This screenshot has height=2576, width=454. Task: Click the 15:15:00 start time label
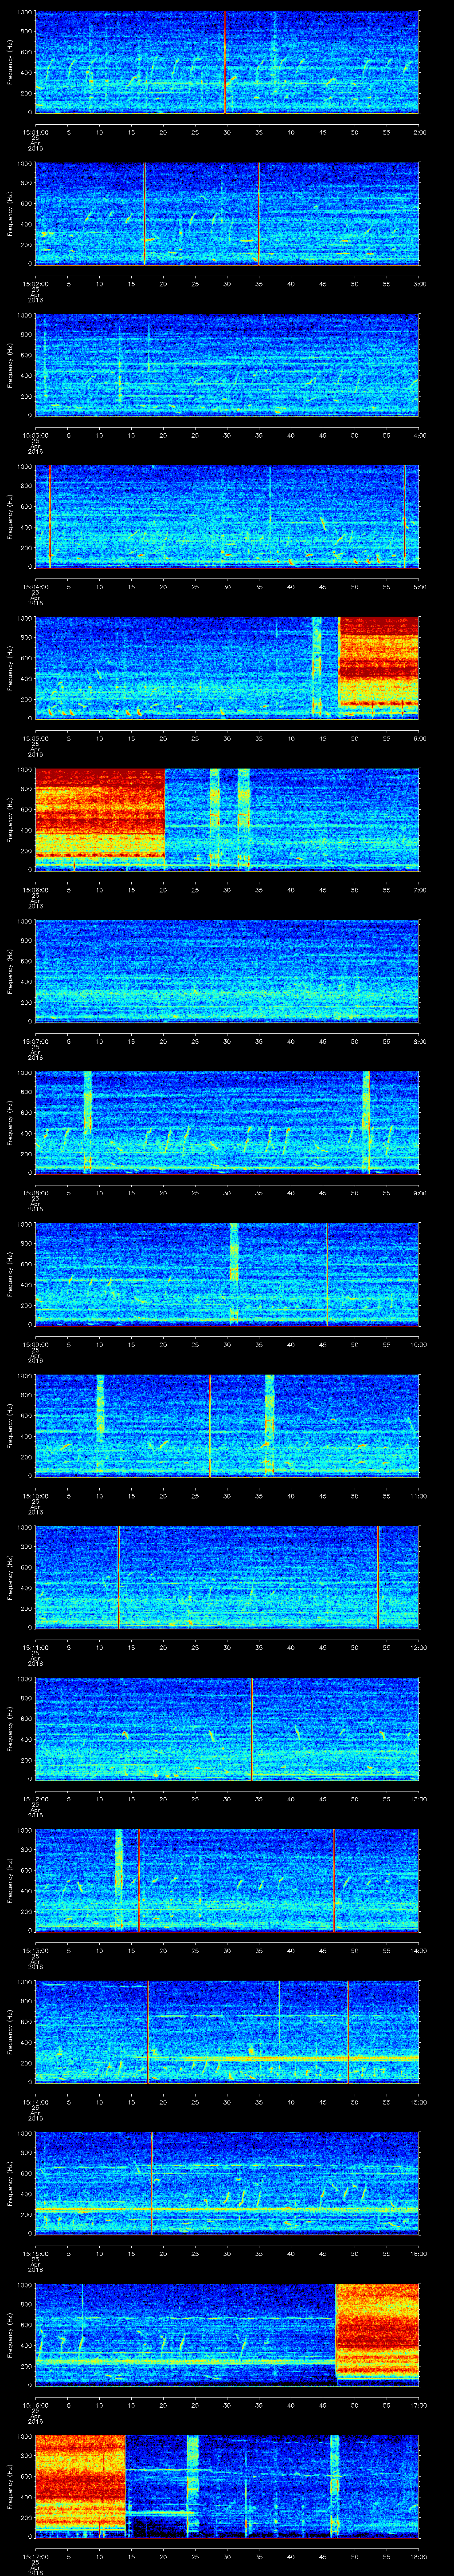pyautogui.click(x=35, y=2254)
